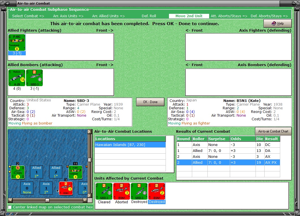Click the Aborted B5N1 unit counter
This screenshot has width=300, height=216.
click(122, 191)
